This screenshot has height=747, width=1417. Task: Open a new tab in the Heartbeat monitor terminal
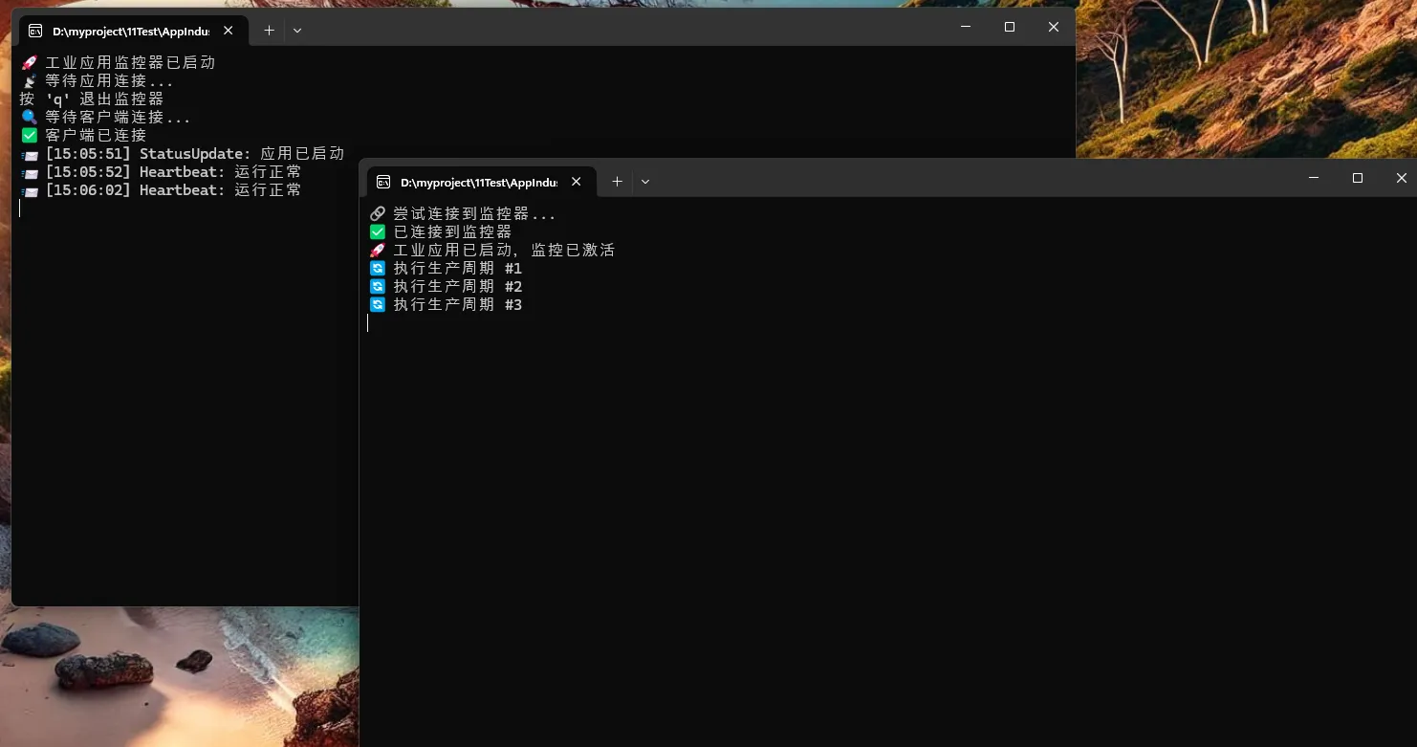[x=269, y=31]
